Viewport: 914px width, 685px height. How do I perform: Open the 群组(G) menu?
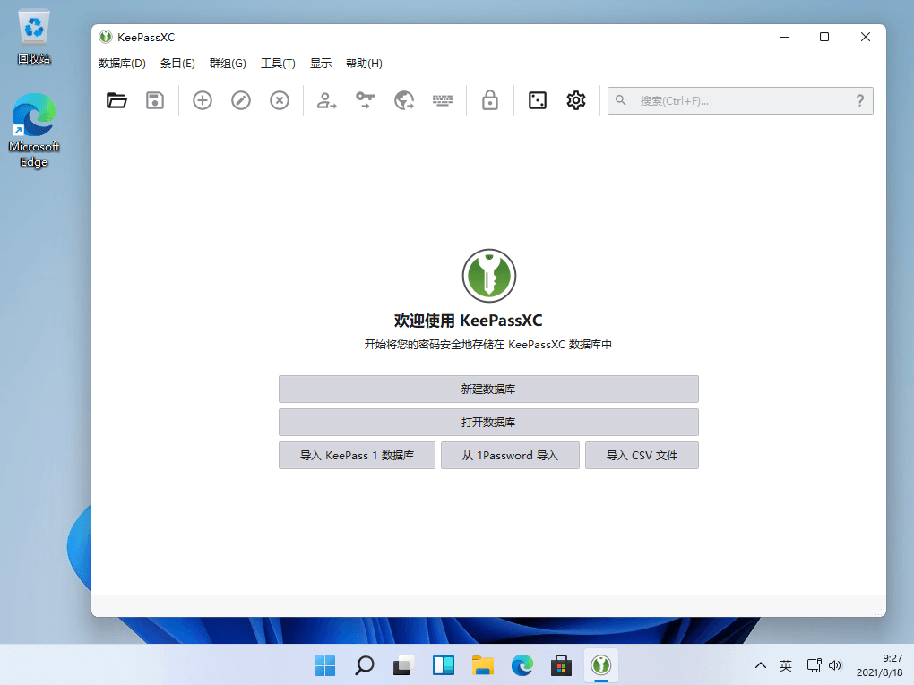pyautogui.click(x=228, y=64)
